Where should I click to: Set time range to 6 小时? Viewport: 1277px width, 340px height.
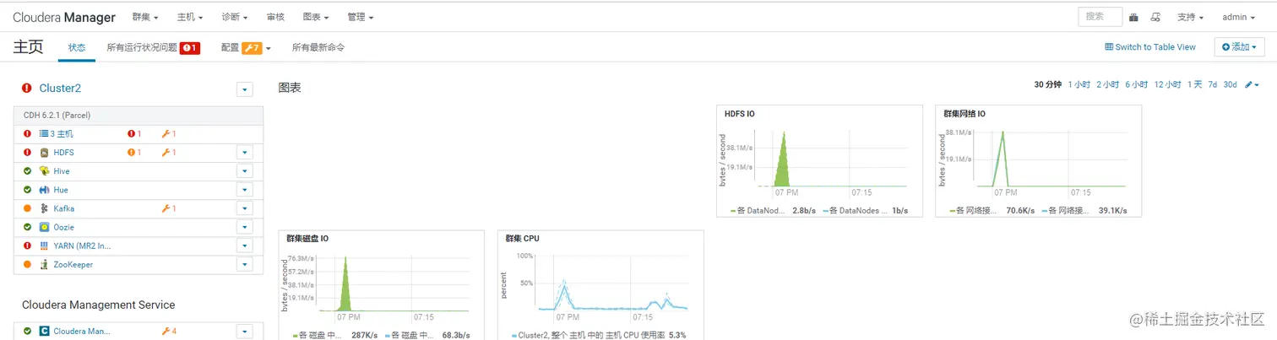(x=1137, y=84)
